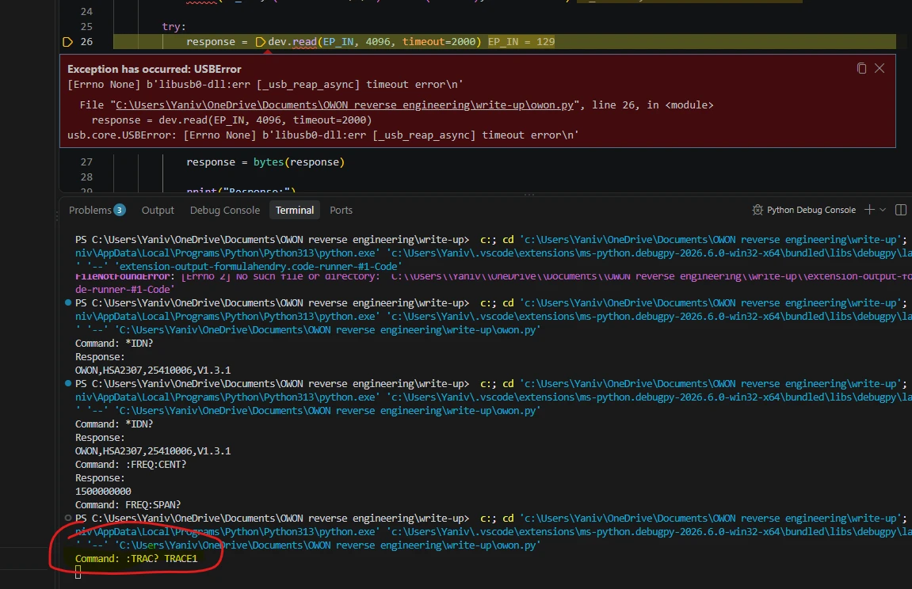Image resolution: width=912 pixels, height=589 pixels.
Task: Copy the USBError exception message
Action: 861,69
